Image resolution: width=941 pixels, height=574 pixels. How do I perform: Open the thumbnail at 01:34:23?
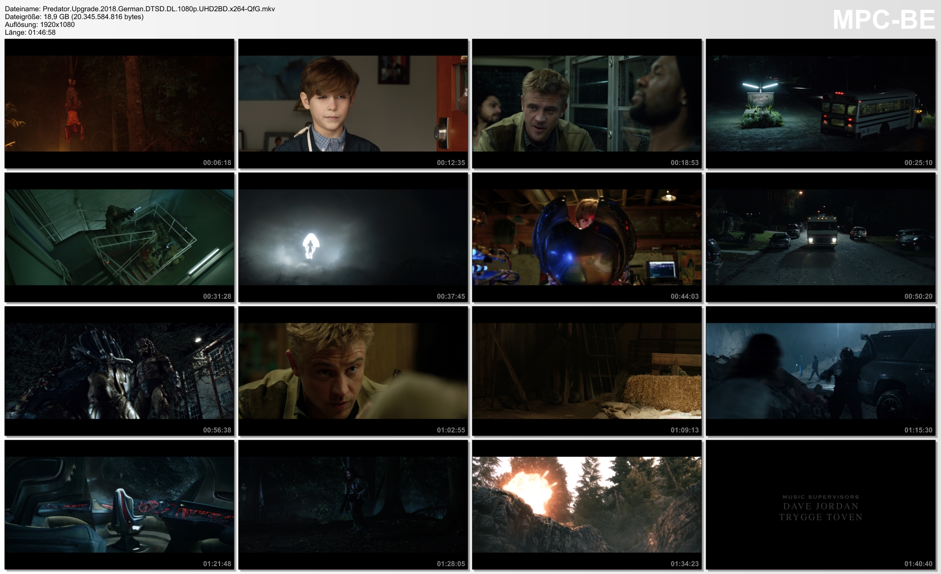pyautogui.click(x=587, y=504)
